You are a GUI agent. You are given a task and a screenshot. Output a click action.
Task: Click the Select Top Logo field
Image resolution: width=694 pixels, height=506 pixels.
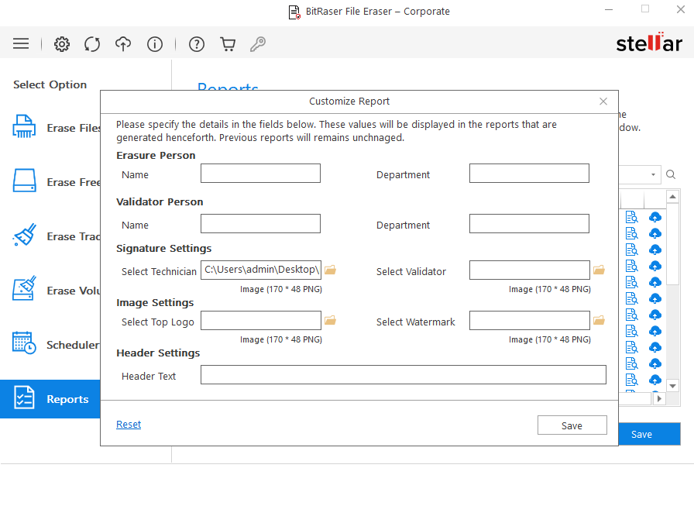point(261,321)
